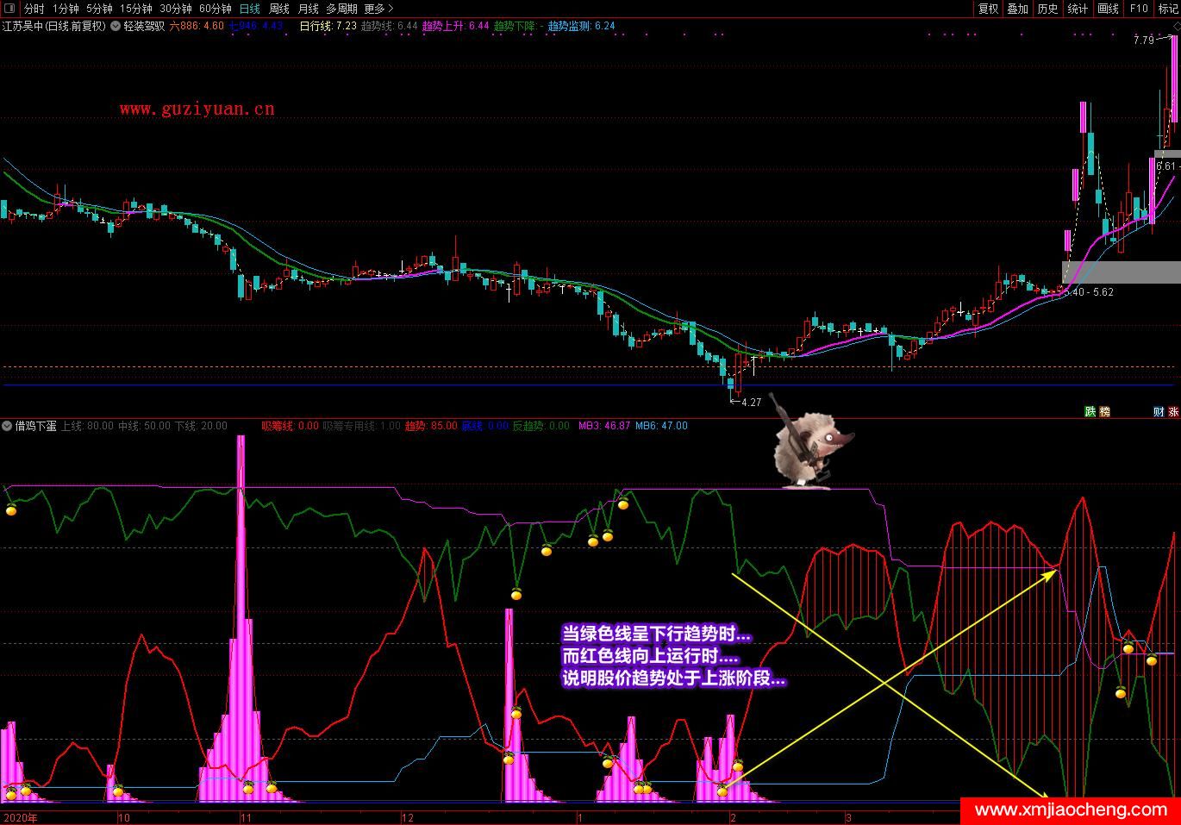Expand the 更多 periods dropdown
This screenshot has width=1181, height=825.
378,9
